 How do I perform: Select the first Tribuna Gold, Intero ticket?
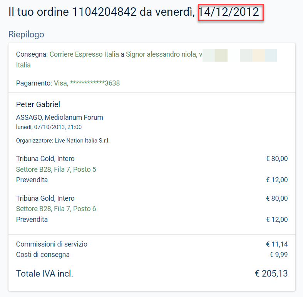tap(45, 159)
